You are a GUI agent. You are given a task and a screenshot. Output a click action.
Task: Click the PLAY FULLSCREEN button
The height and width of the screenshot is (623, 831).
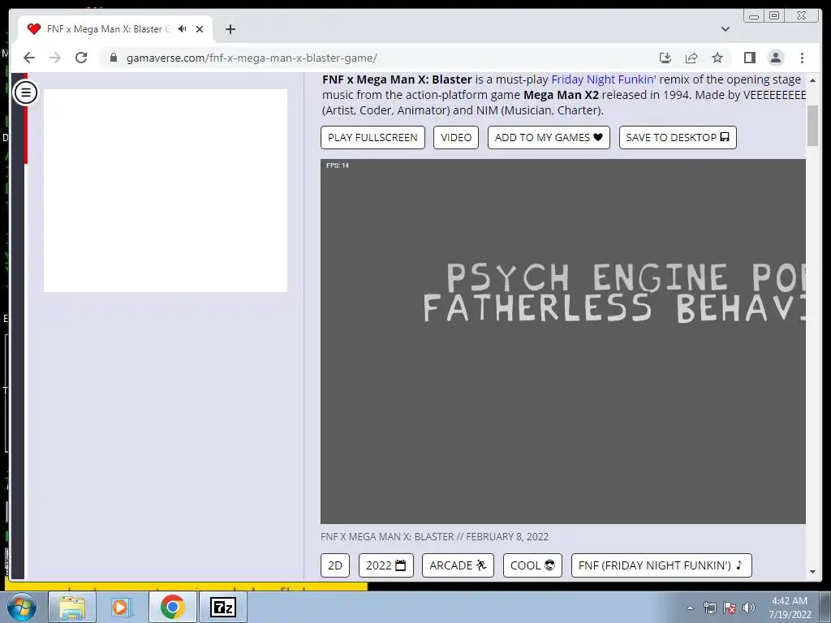tap(372, 137)
